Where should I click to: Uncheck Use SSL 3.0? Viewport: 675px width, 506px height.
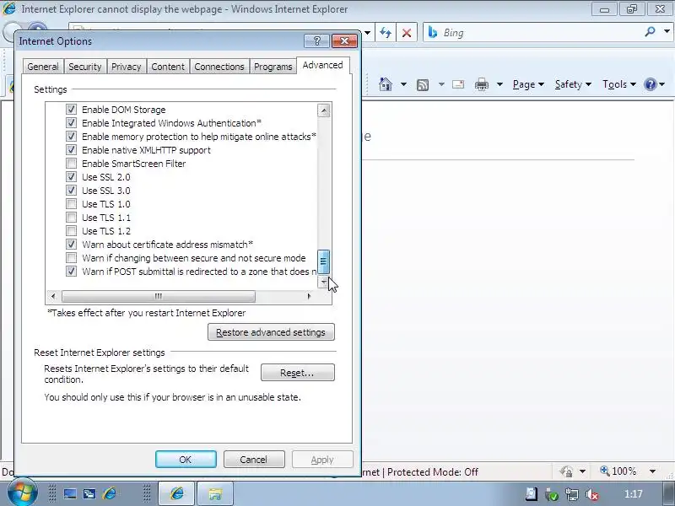pyautogui.click(x=72, y=191)
